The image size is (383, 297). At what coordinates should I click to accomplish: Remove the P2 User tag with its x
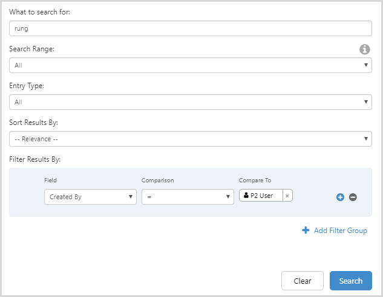pyautogui.click(x=287, y=196)
